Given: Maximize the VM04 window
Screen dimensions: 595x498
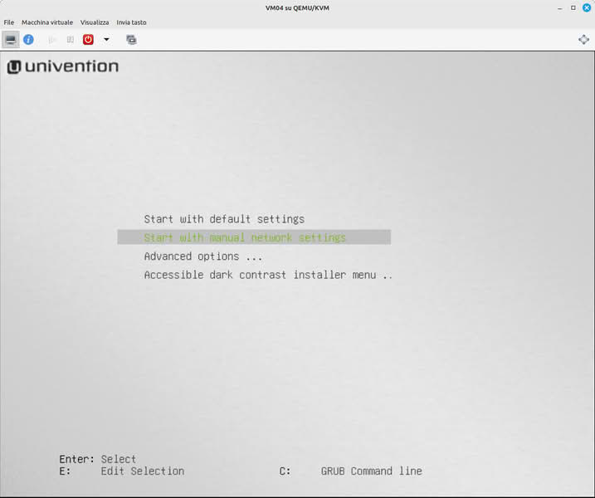Looking at the screenshot, I should 573,8.
